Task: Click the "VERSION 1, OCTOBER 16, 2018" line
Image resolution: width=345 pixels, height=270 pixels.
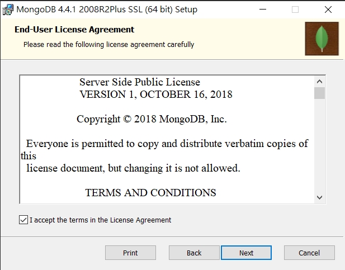Action: point(156,94)
